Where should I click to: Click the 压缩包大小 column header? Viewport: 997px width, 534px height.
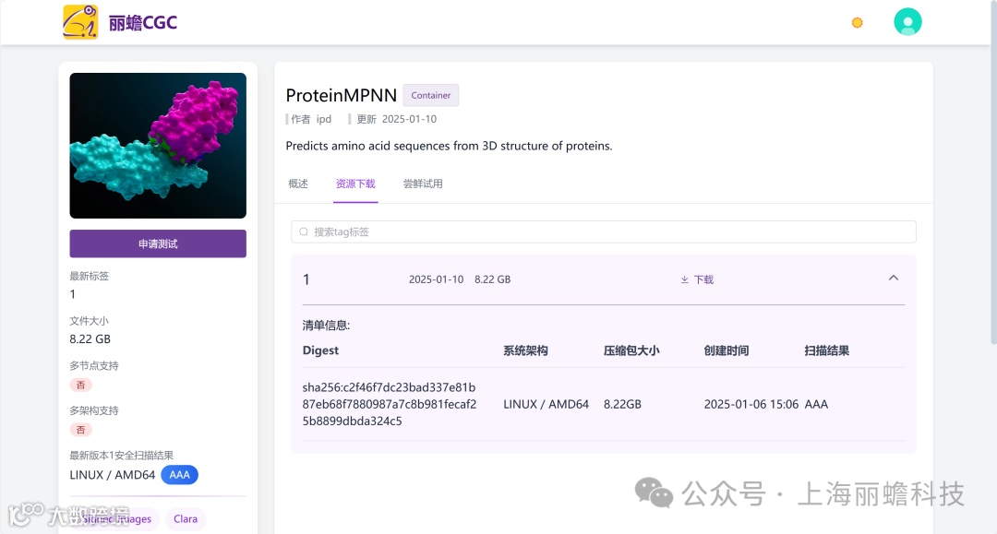point(631,350)
